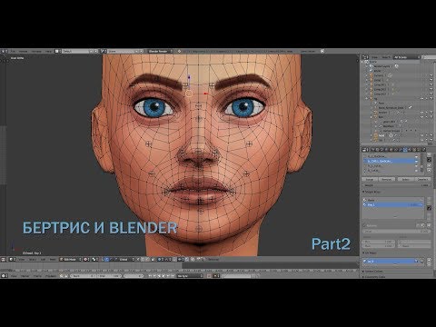Adjust the vertex group Weight slider

point(396,185)
